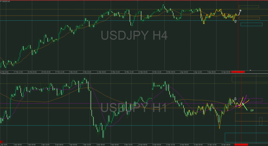The width and height of the screenshot is (268, 146).
Task: Select the curved white arrow on H4 chart
Action: [x=240, y=12]
